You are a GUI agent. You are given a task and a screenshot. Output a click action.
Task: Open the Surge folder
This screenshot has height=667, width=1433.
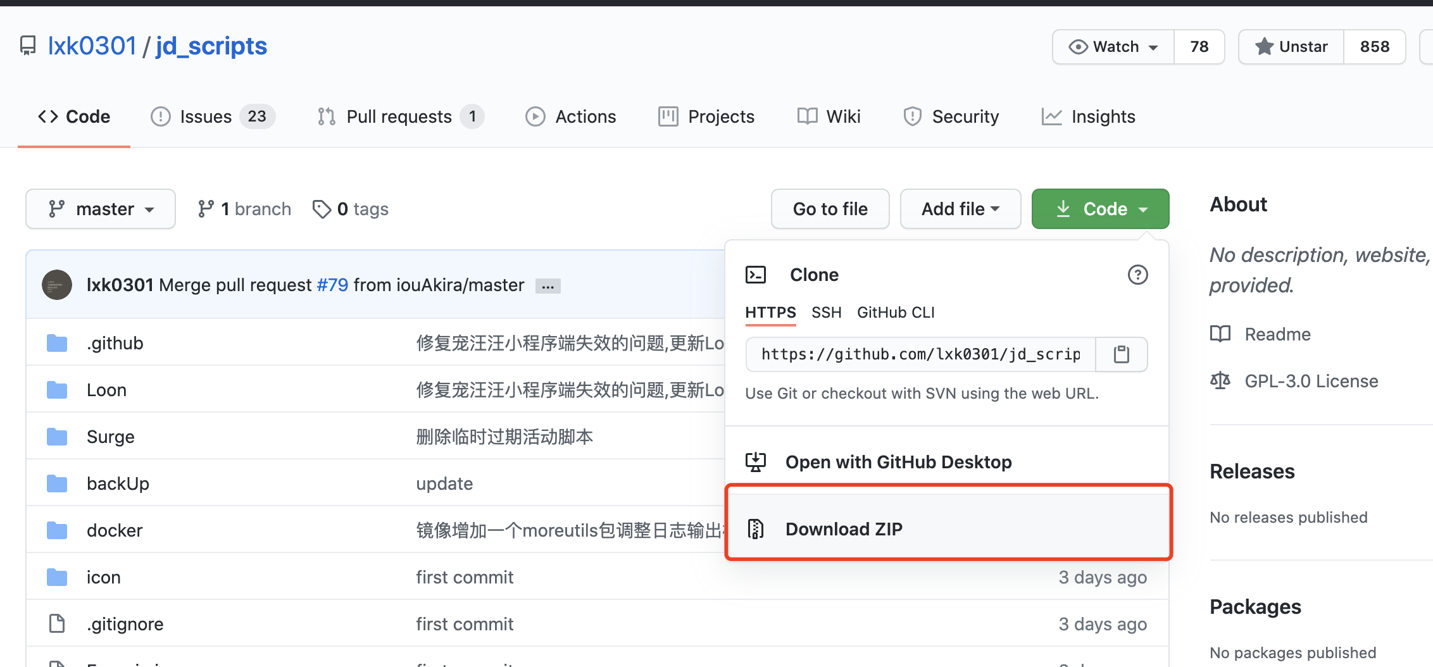click(x=111, y=437)
